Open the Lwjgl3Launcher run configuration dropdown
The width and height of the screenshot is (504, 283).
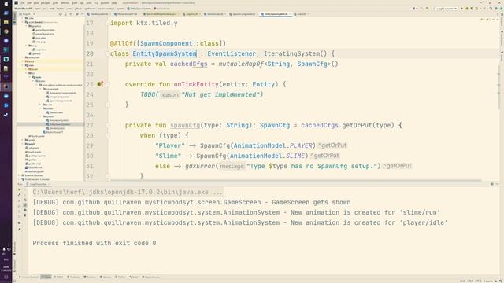445,9
